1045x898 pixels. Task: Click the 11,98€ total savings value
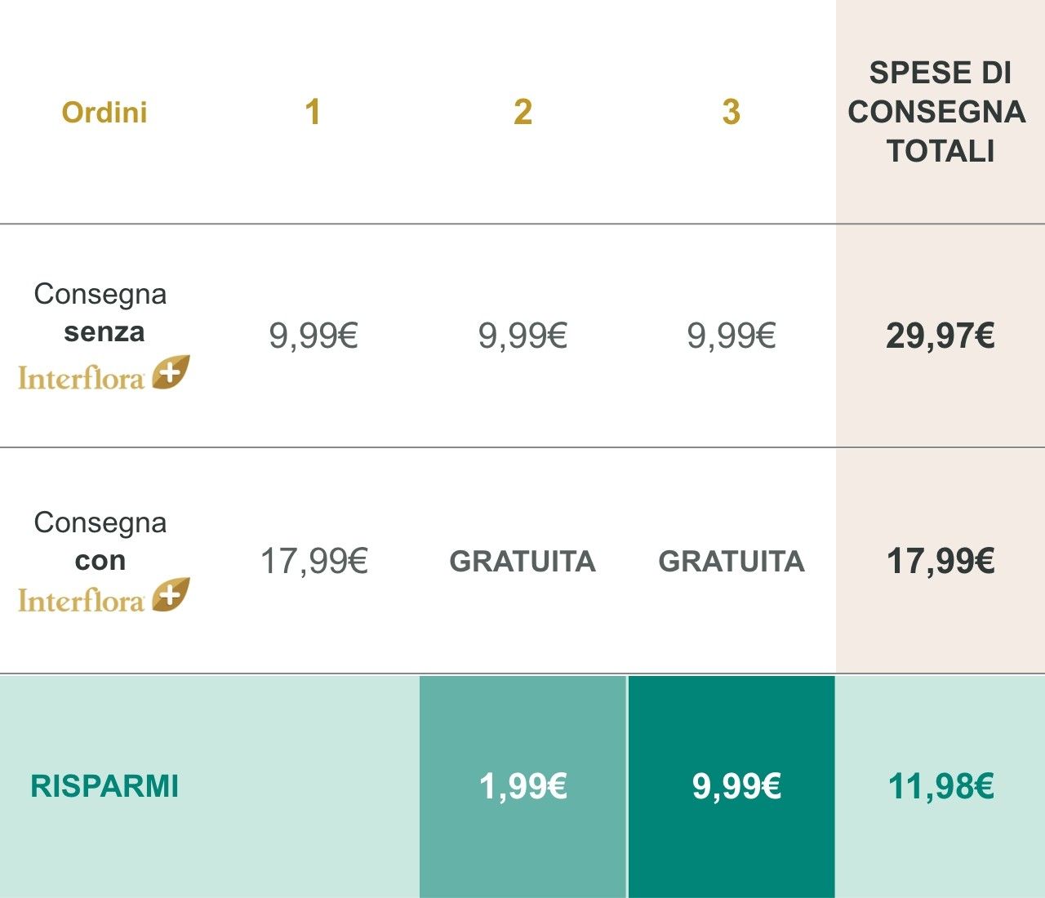940,786
